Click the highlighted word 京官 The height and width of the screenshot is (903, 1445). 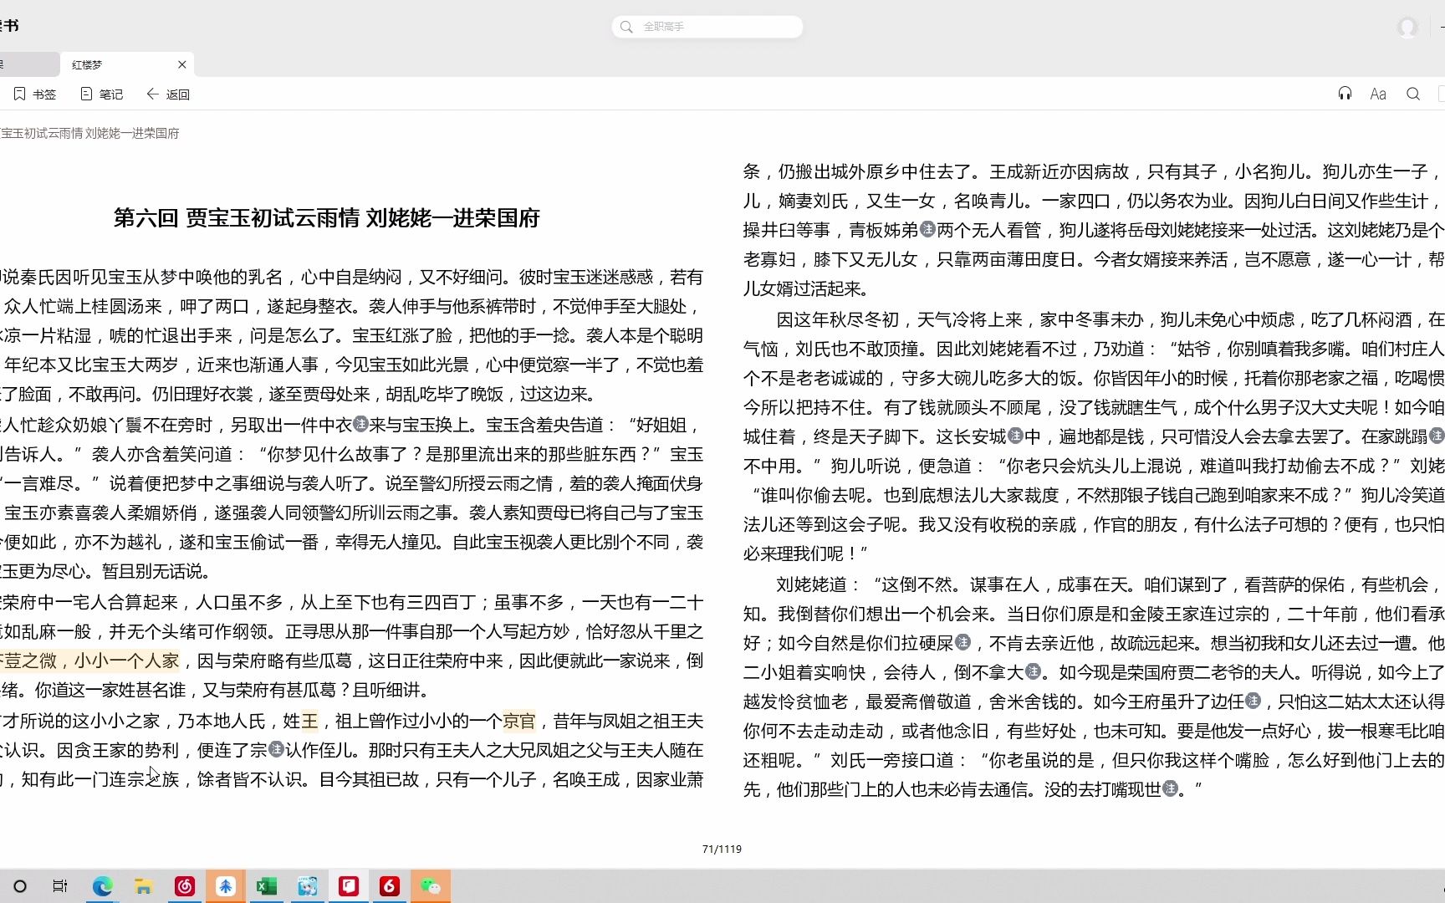pos(518,721)
